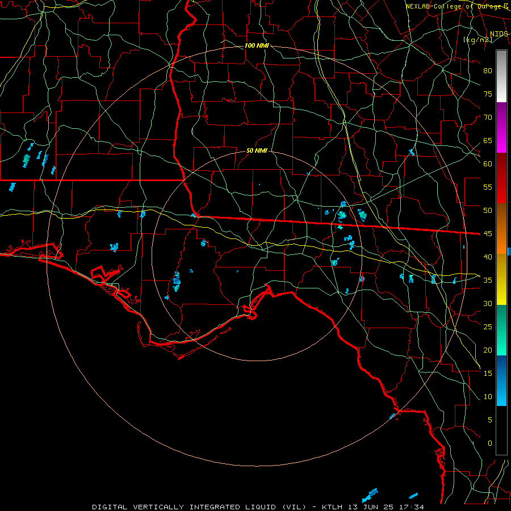This screenshot has width=511, height=511.
Task: Select the 45 value on color scale
Action: point(488,234)
